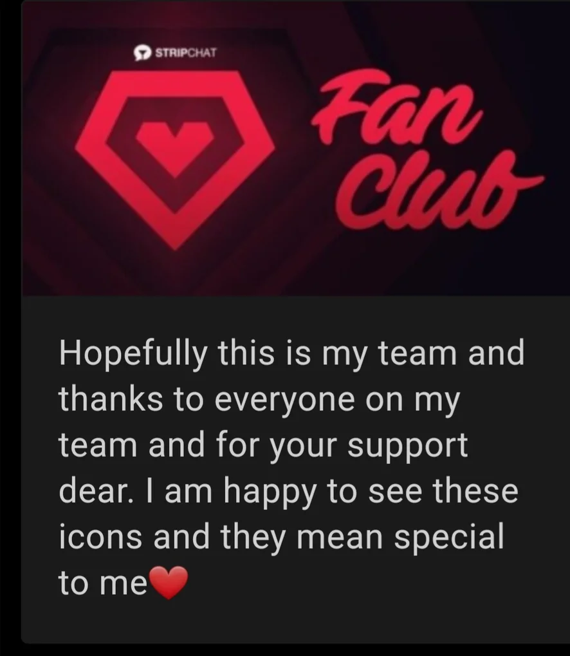The image size is (570, 656).
Task: Click the red diamond heart badge
Action: point(175,160)
